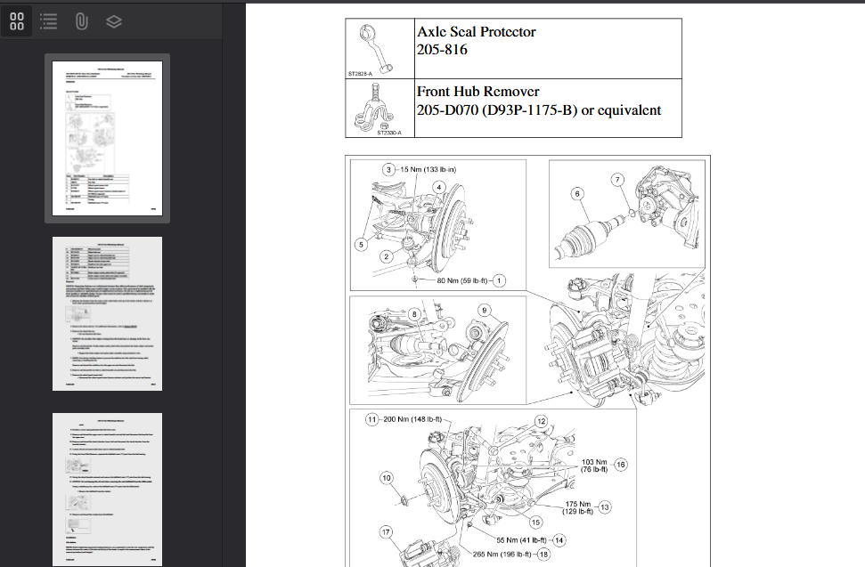This screenshot has height=567, width=865.
Task: Show the attachments panel
Action: [x=81, y=21]
